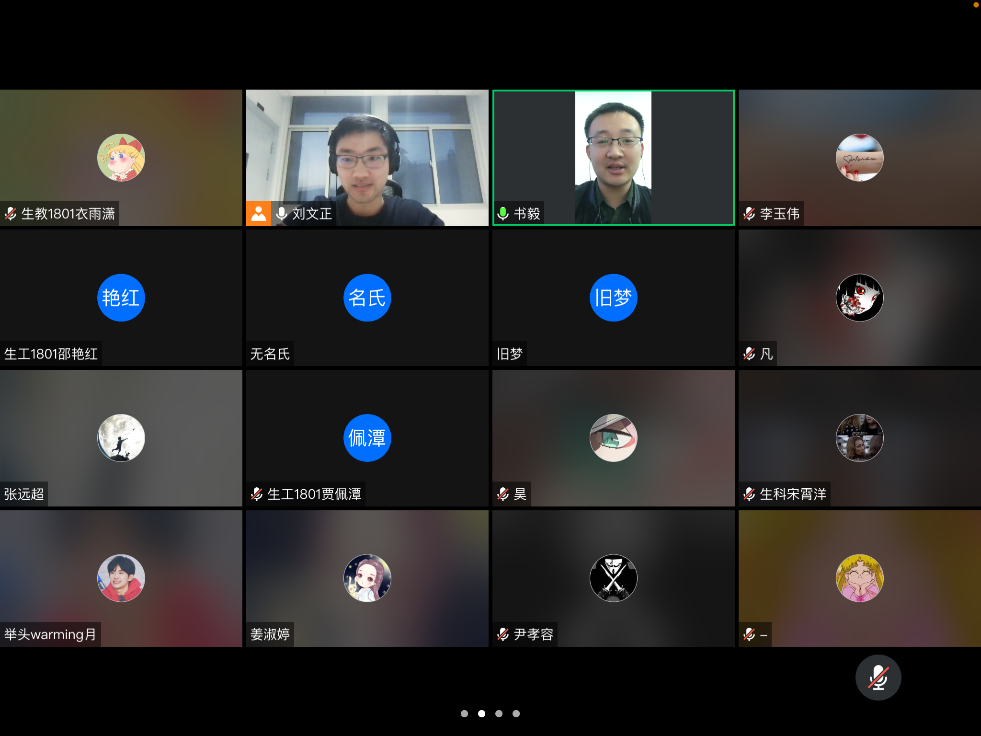Click the muted mic icon beside 生工1801贾佩潭
Image resolution: width=981 pixels, height=736 pixels.
pyautogui.click(x=257, y=494)
